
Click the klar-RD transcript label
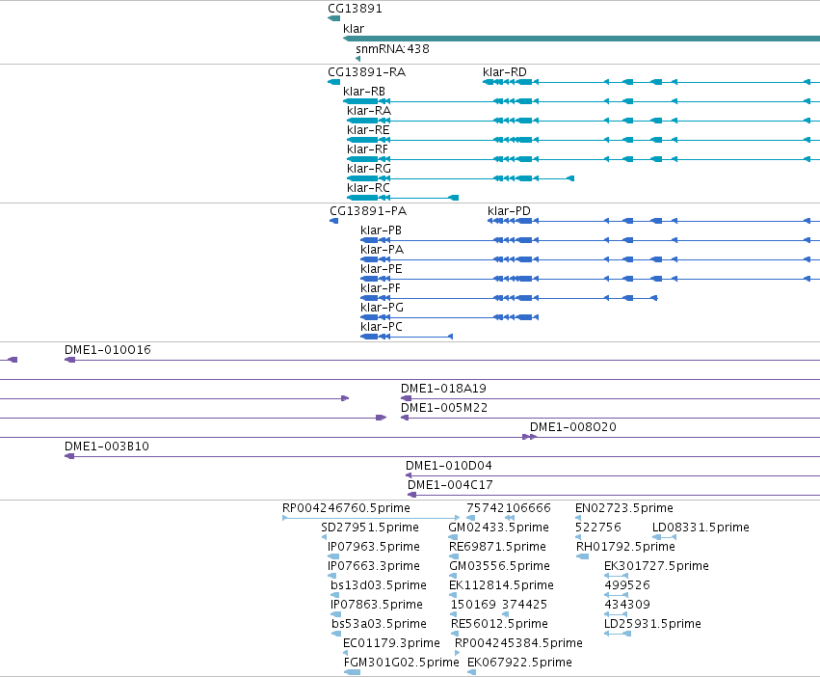[505, 71]
